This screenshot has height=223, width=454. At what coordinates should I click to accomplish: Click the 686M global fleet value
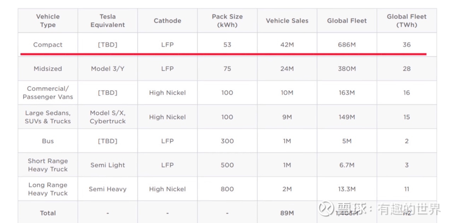(x=347, y=45)
